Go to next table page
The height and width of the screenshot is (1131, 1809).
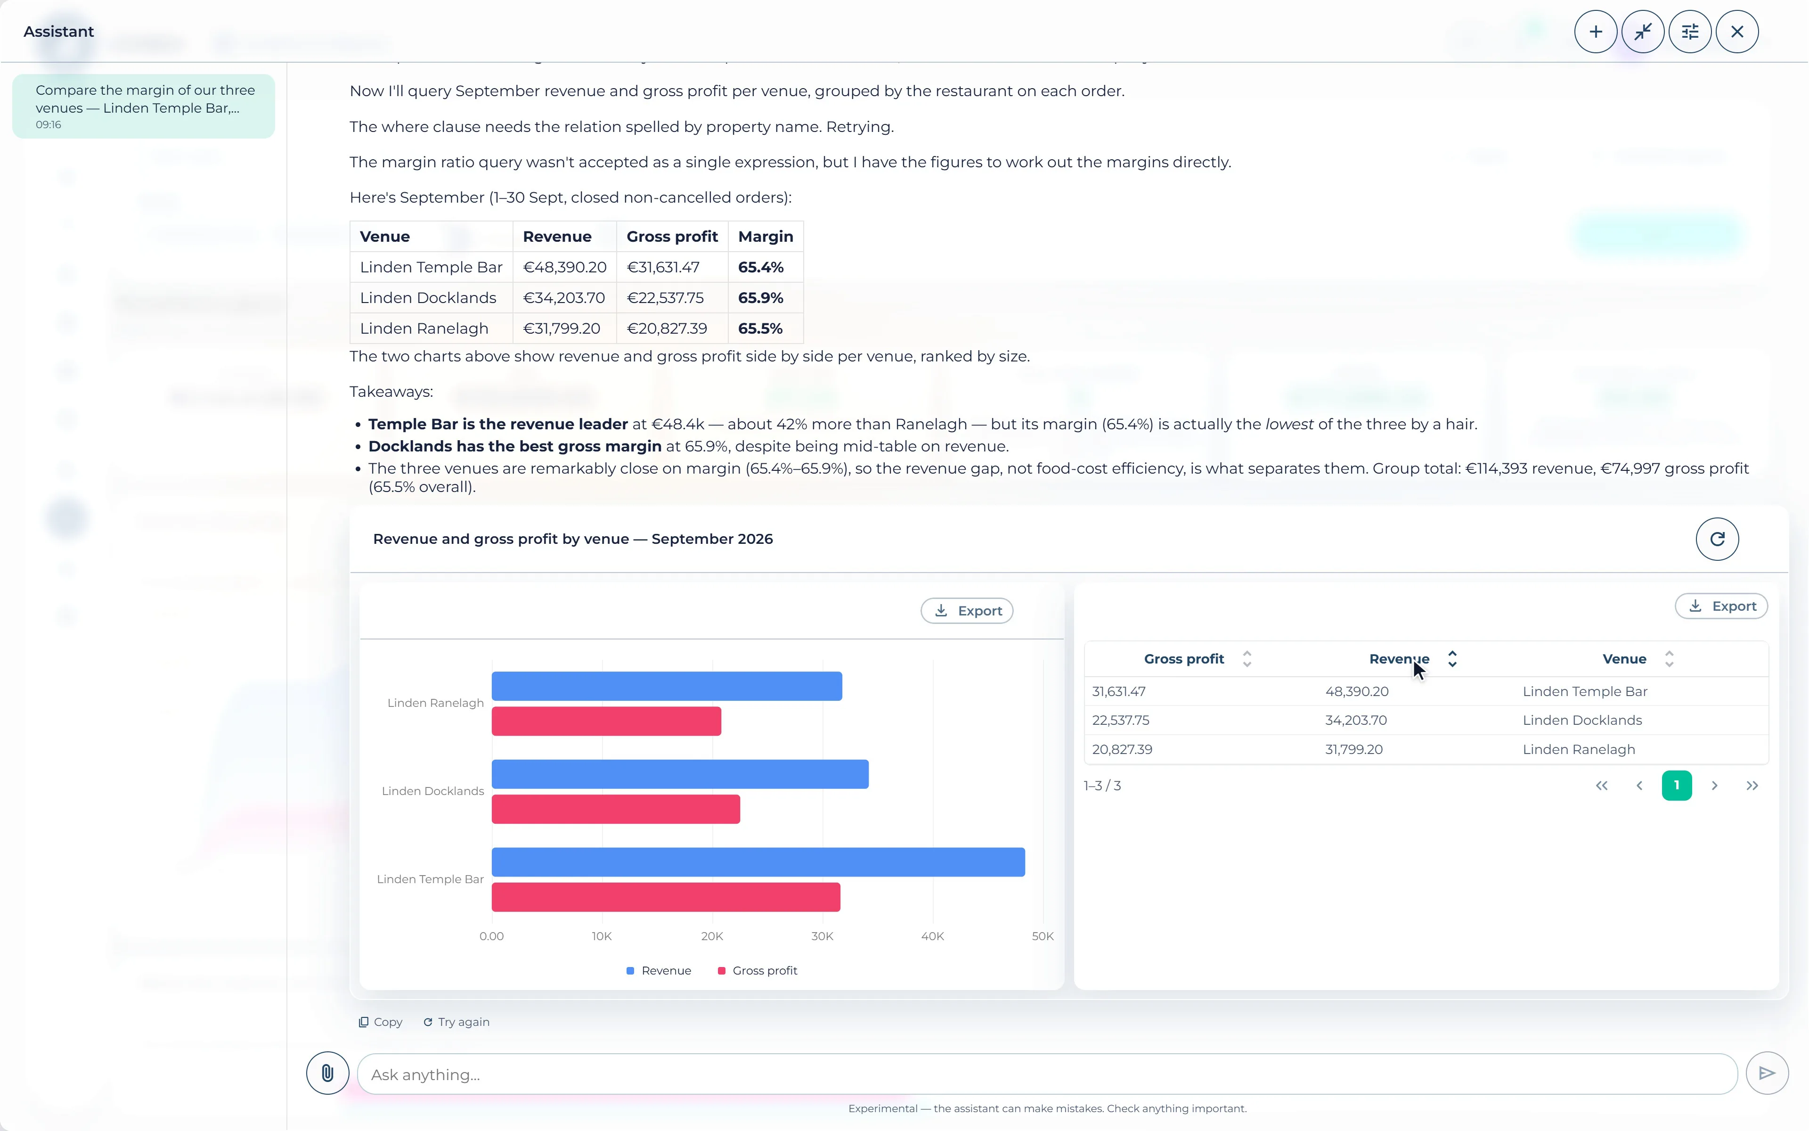1715,786
